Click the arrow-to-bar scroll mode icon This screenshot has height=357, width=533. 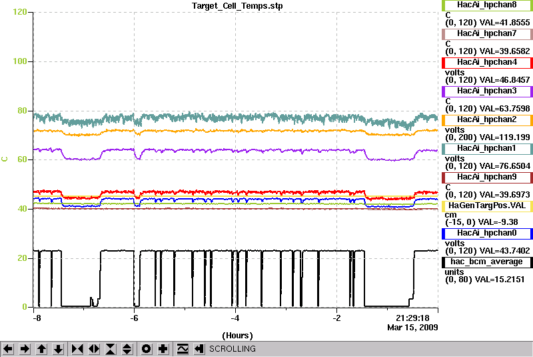coord(199,349)
